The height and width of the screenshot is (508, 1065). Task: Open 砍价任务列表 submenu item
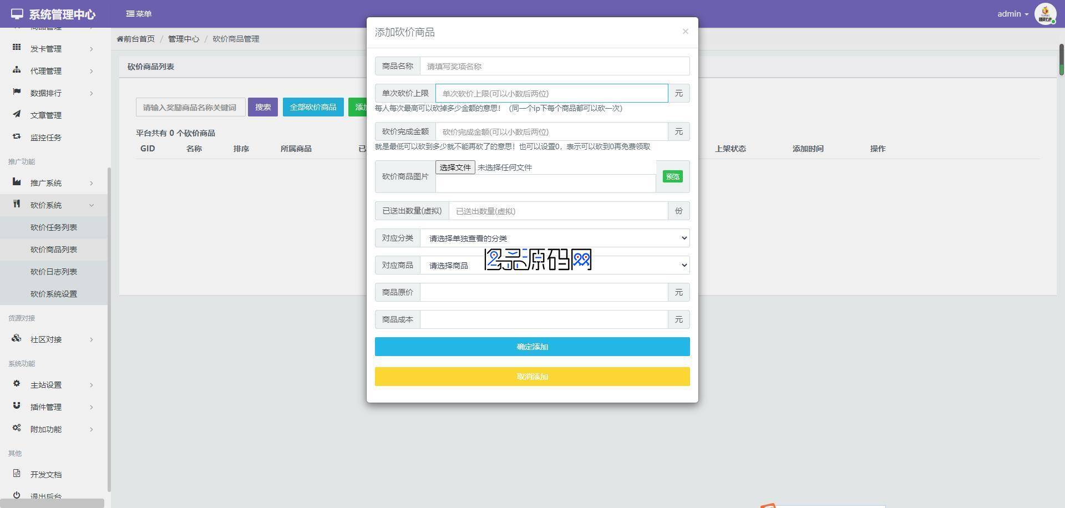pyautogui.click(x=54, y=227)
